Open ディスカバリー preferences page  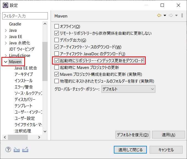pyautogui.click(x=25, y=100)
